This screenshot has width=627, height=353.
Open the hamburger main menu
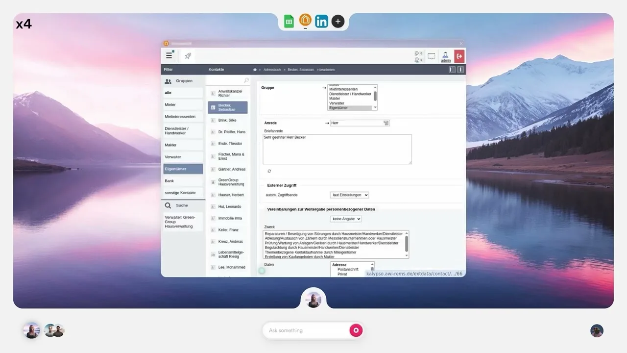(x=169, y=56)
